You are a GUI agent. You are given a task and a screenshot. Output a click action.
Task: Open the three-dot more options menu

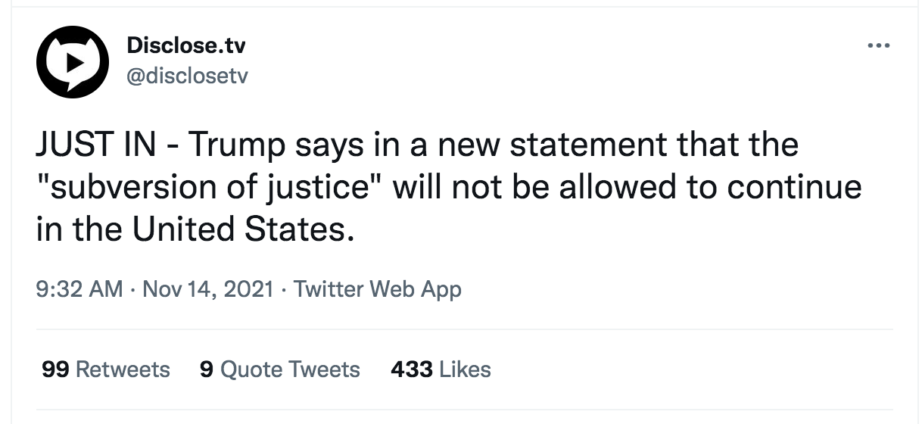pyautogui.click(x=878, y=46)
